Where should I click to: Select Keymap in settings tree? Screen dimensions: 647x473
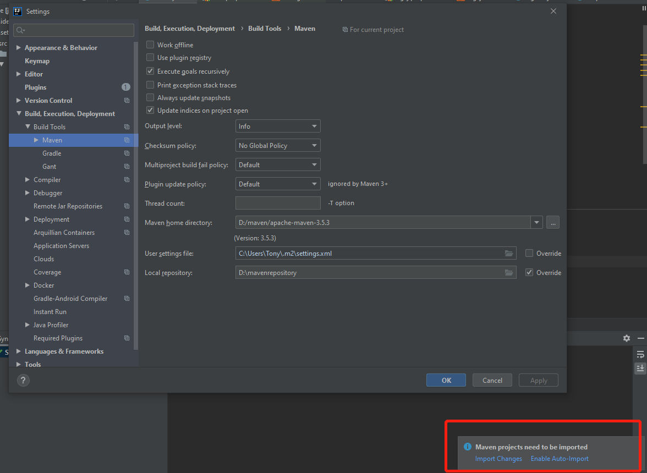click(37, 61)
